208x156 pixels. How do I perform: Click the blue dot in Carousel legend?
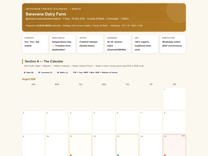click(39, 72)
